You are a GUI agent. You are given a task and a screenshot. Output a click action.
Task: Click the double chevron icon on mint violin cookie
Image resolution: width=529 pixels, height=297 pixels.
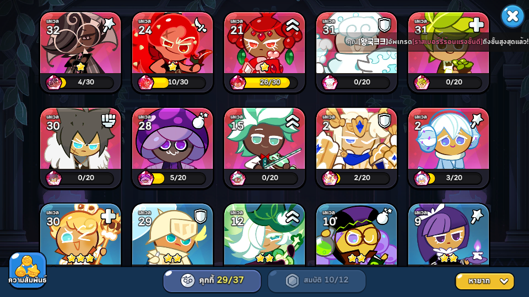(293, 121)
